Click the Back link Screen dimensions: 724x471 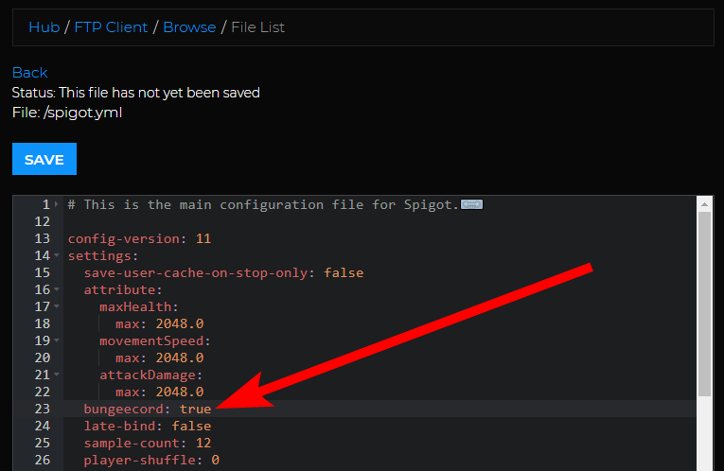(29, 73)
